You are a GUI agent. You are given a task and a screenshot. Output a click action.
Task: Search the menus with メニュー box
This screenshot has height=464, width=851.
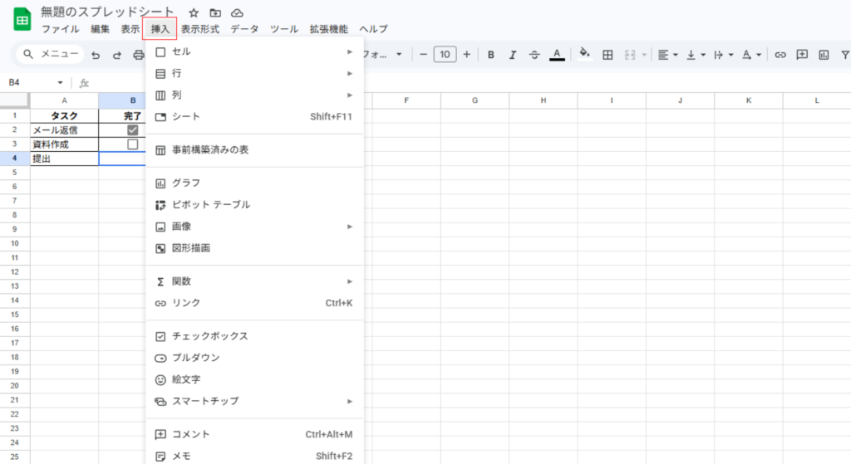coord(51,54)
